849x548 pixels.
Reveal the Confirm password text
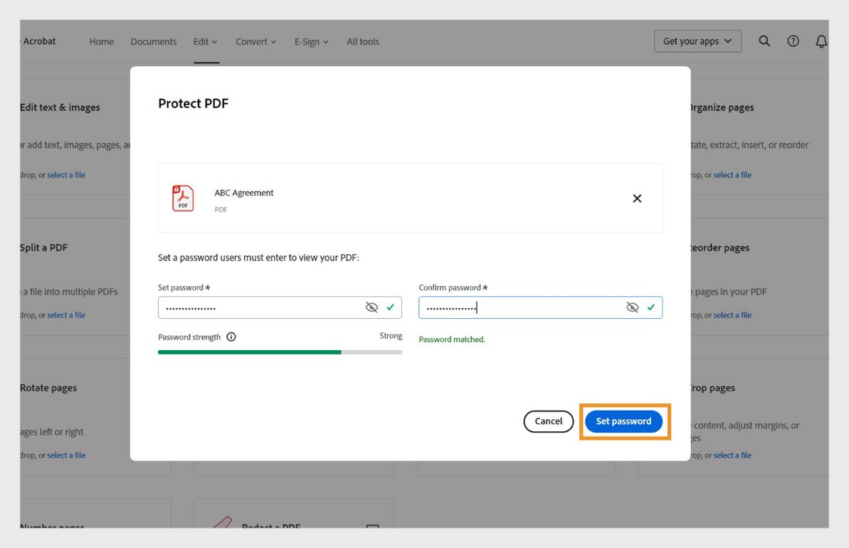[632, 307]
